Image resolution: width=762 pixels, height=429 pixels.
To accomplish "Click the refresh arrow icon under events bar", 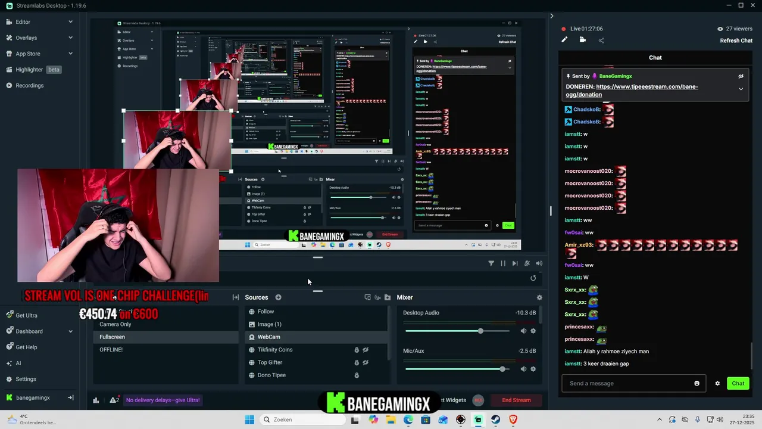I will click(533, 278).
